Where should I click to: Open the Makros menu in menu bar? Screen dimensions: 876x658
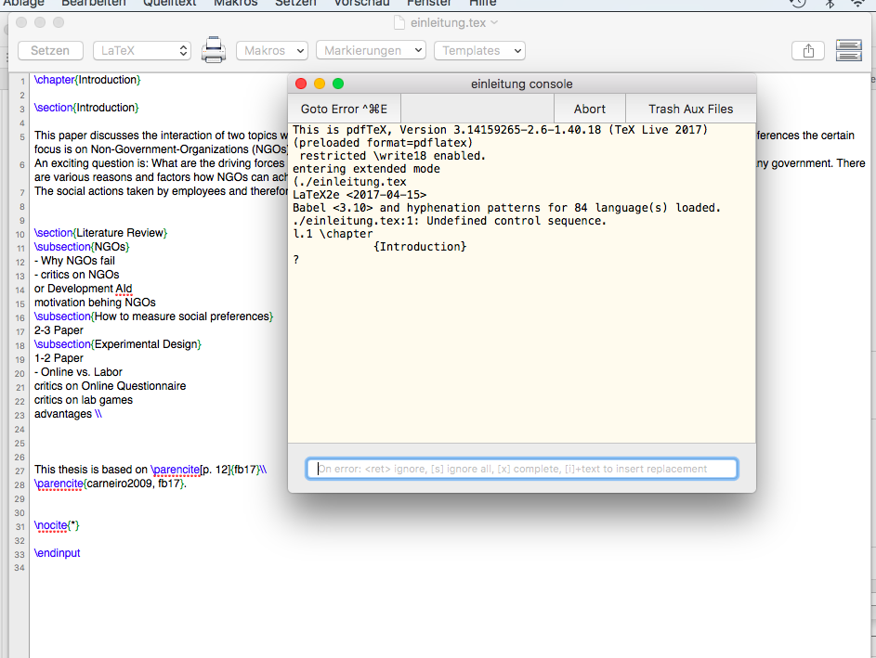235,3
